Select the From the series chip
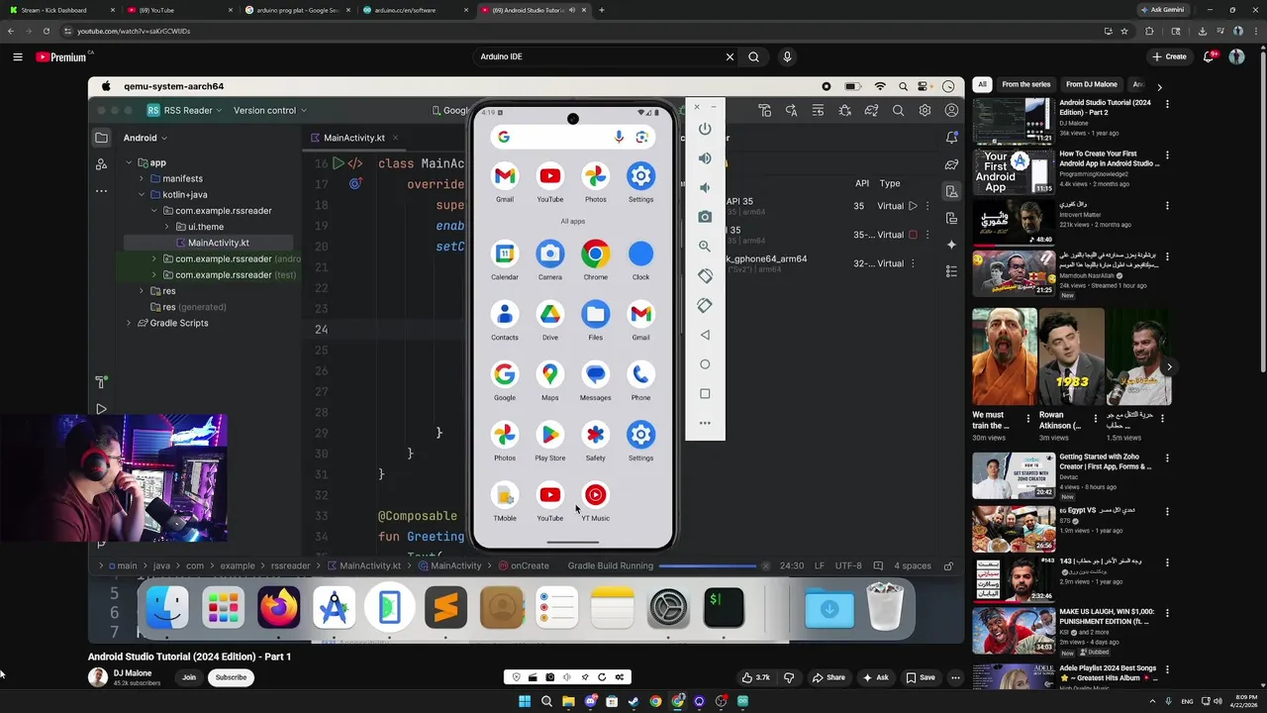 (x=1025, y=84)
